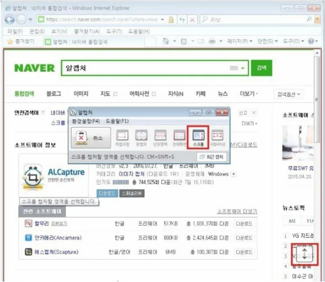
Task: Click the 스페셜리뷰 button
Action: 132,193
